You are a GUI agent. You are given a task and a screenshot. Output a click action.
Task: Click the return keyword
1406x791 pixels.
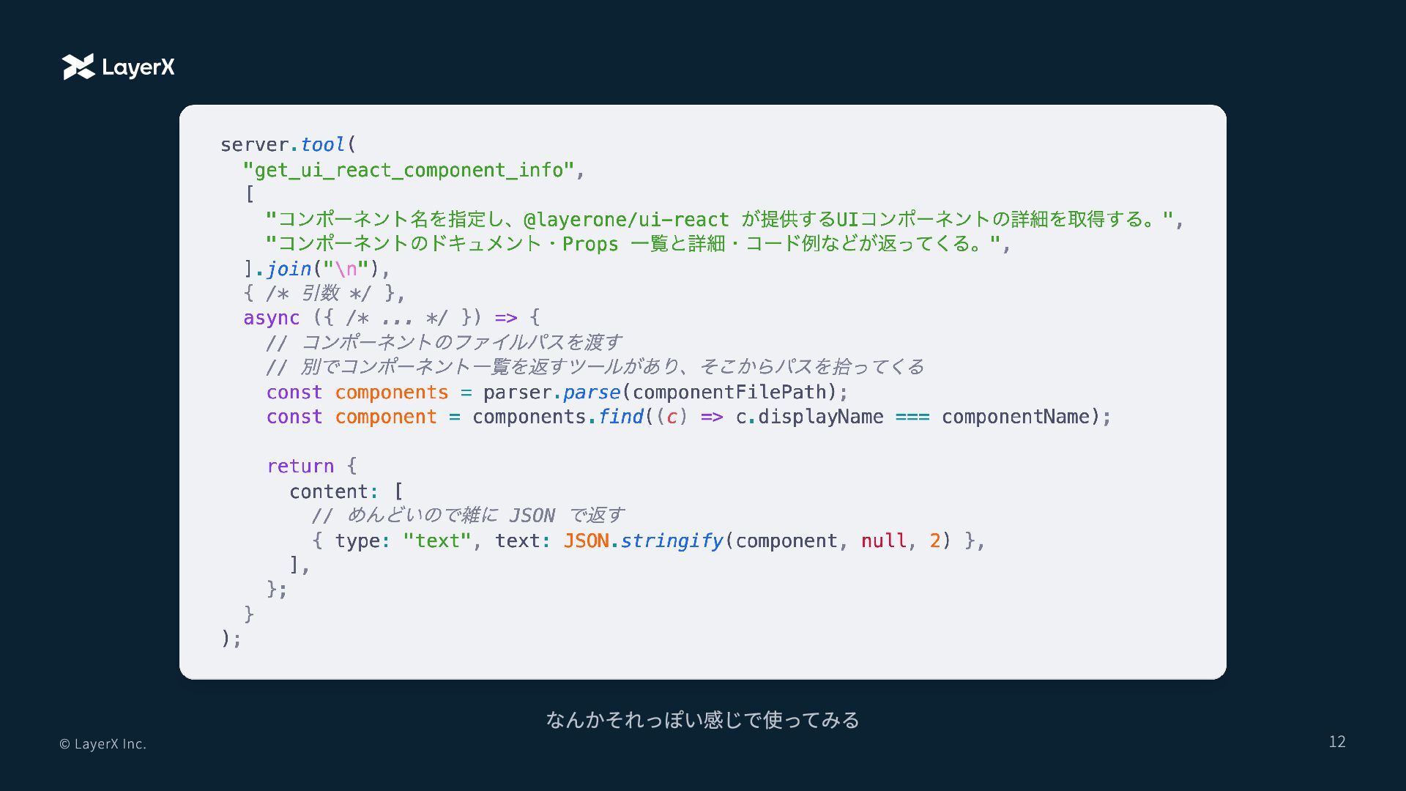(x=300, y=466)
